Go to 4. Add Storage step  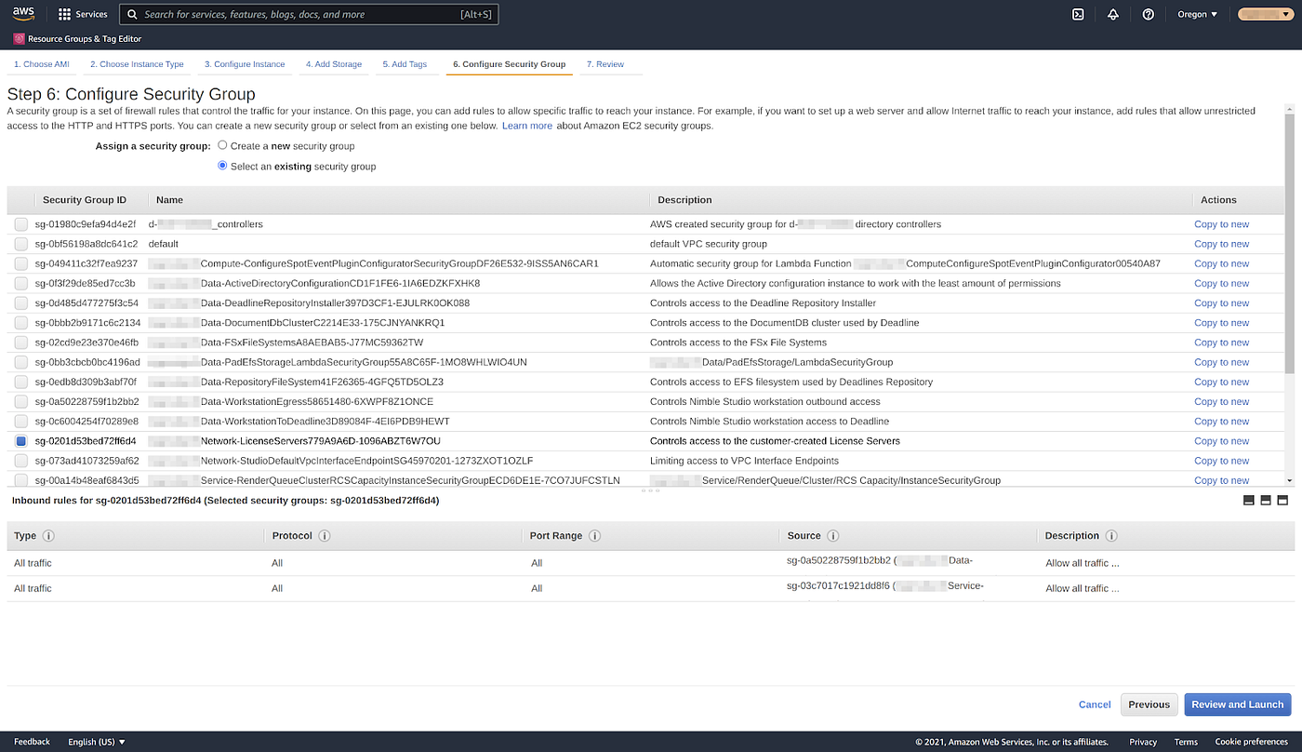[334, 64]
